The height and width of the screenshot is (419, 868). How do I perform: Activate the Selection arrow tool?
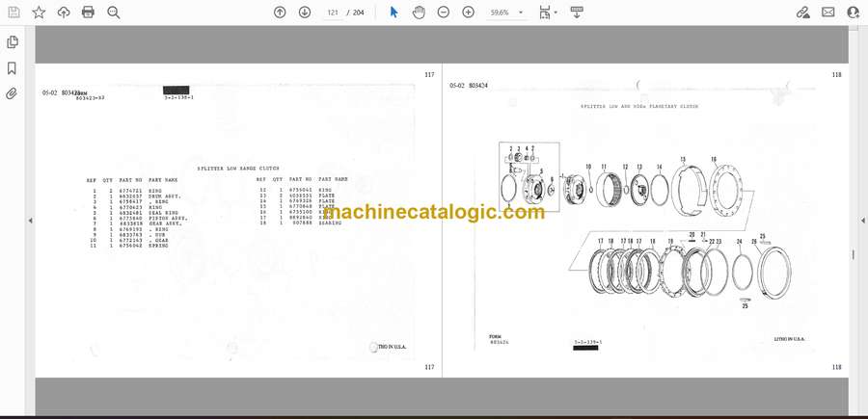pyautogui.click(x=393, y=13)
